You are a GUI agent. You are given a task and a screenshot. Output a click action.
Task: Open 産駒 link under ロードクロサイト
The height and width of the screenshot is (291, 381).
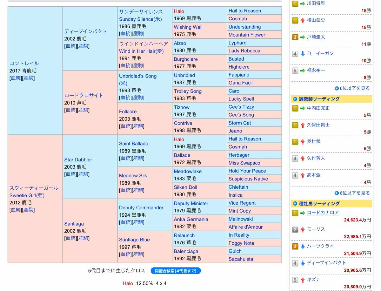pos(83,110)
